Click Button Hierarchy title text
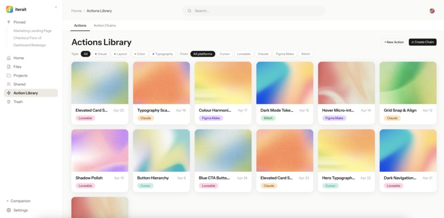This screenshot has width=444, height=218. [153, 178]
